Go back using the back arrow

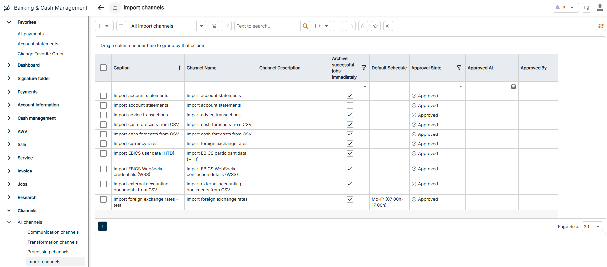click(x=101, y=8)
